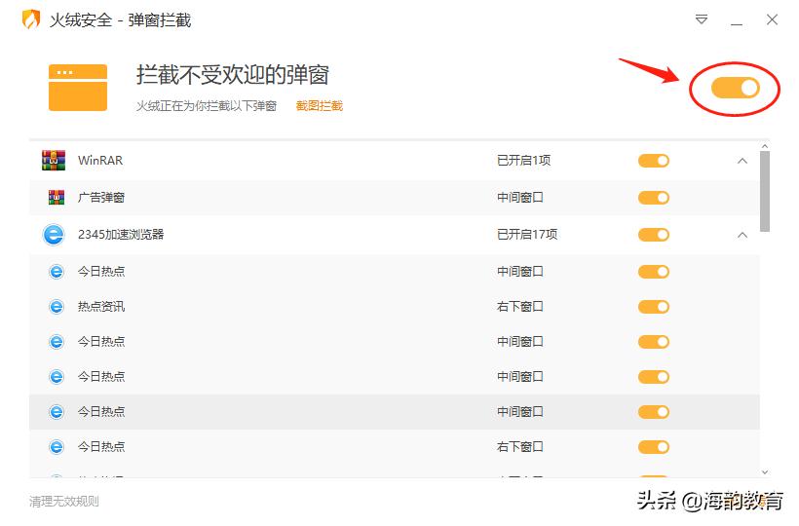This screenshot has width=799, height=526.
Task: Click the large orange popup-window icon
Action: [x=78, y=87]
